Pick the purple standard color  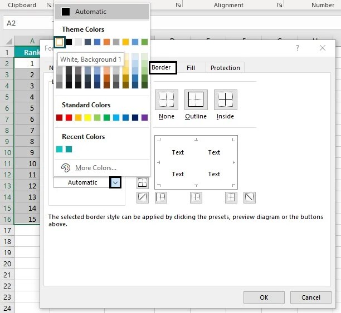click(x=145, y=117)
